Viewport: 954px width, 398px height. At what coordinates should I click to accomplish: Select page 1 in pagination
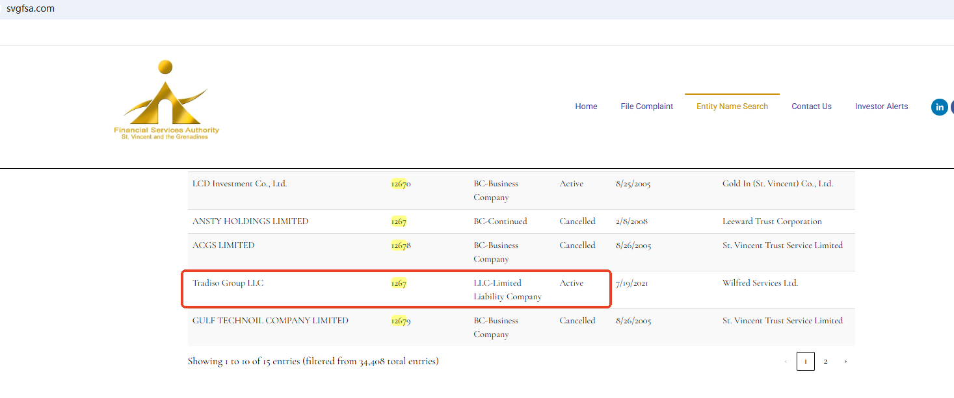(805, 362)
